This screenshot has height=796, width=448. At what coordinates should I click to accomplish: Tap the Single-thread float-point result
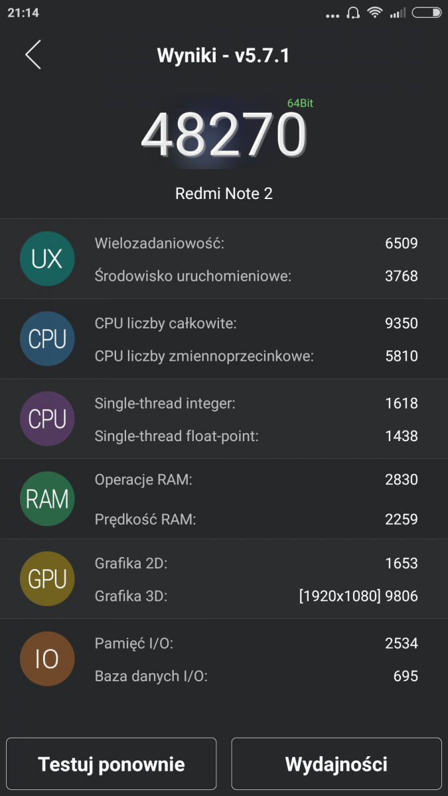(256, 436)
